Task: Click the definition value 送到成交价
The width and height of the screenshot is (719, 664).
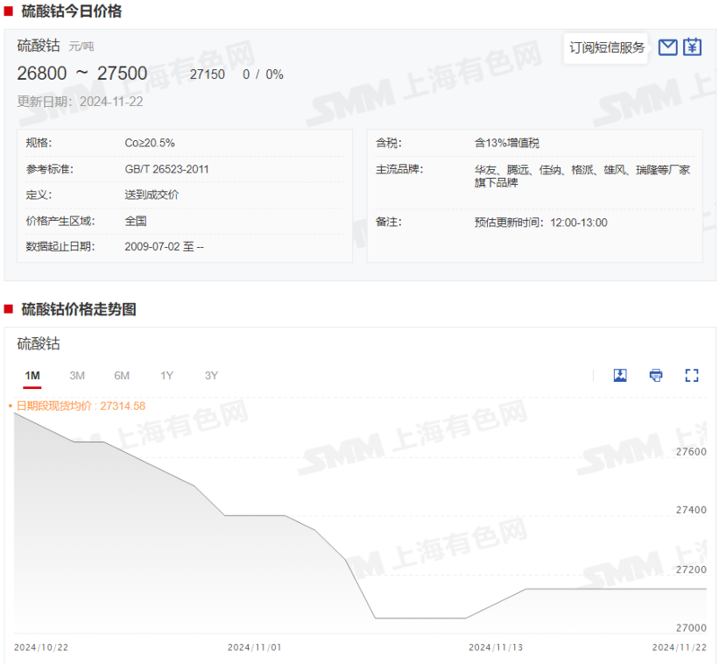Action: [x=152, y=195]
